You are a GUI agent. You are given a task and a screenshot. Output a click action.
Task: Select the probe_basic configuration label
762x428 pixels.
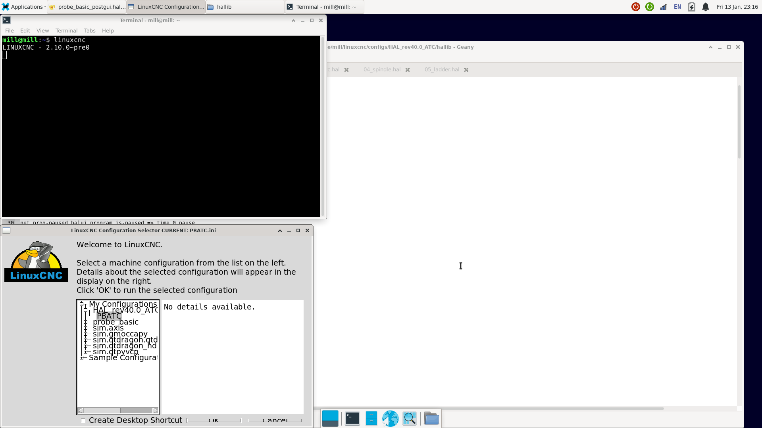point(115,322)
